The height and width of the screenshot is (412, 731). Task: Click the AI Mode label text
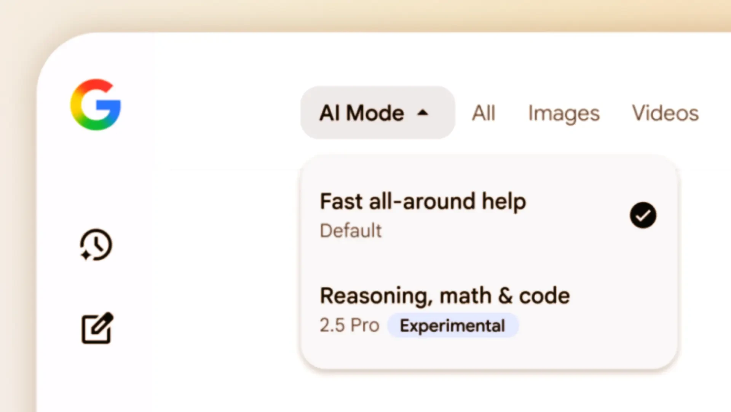(362, 113)
